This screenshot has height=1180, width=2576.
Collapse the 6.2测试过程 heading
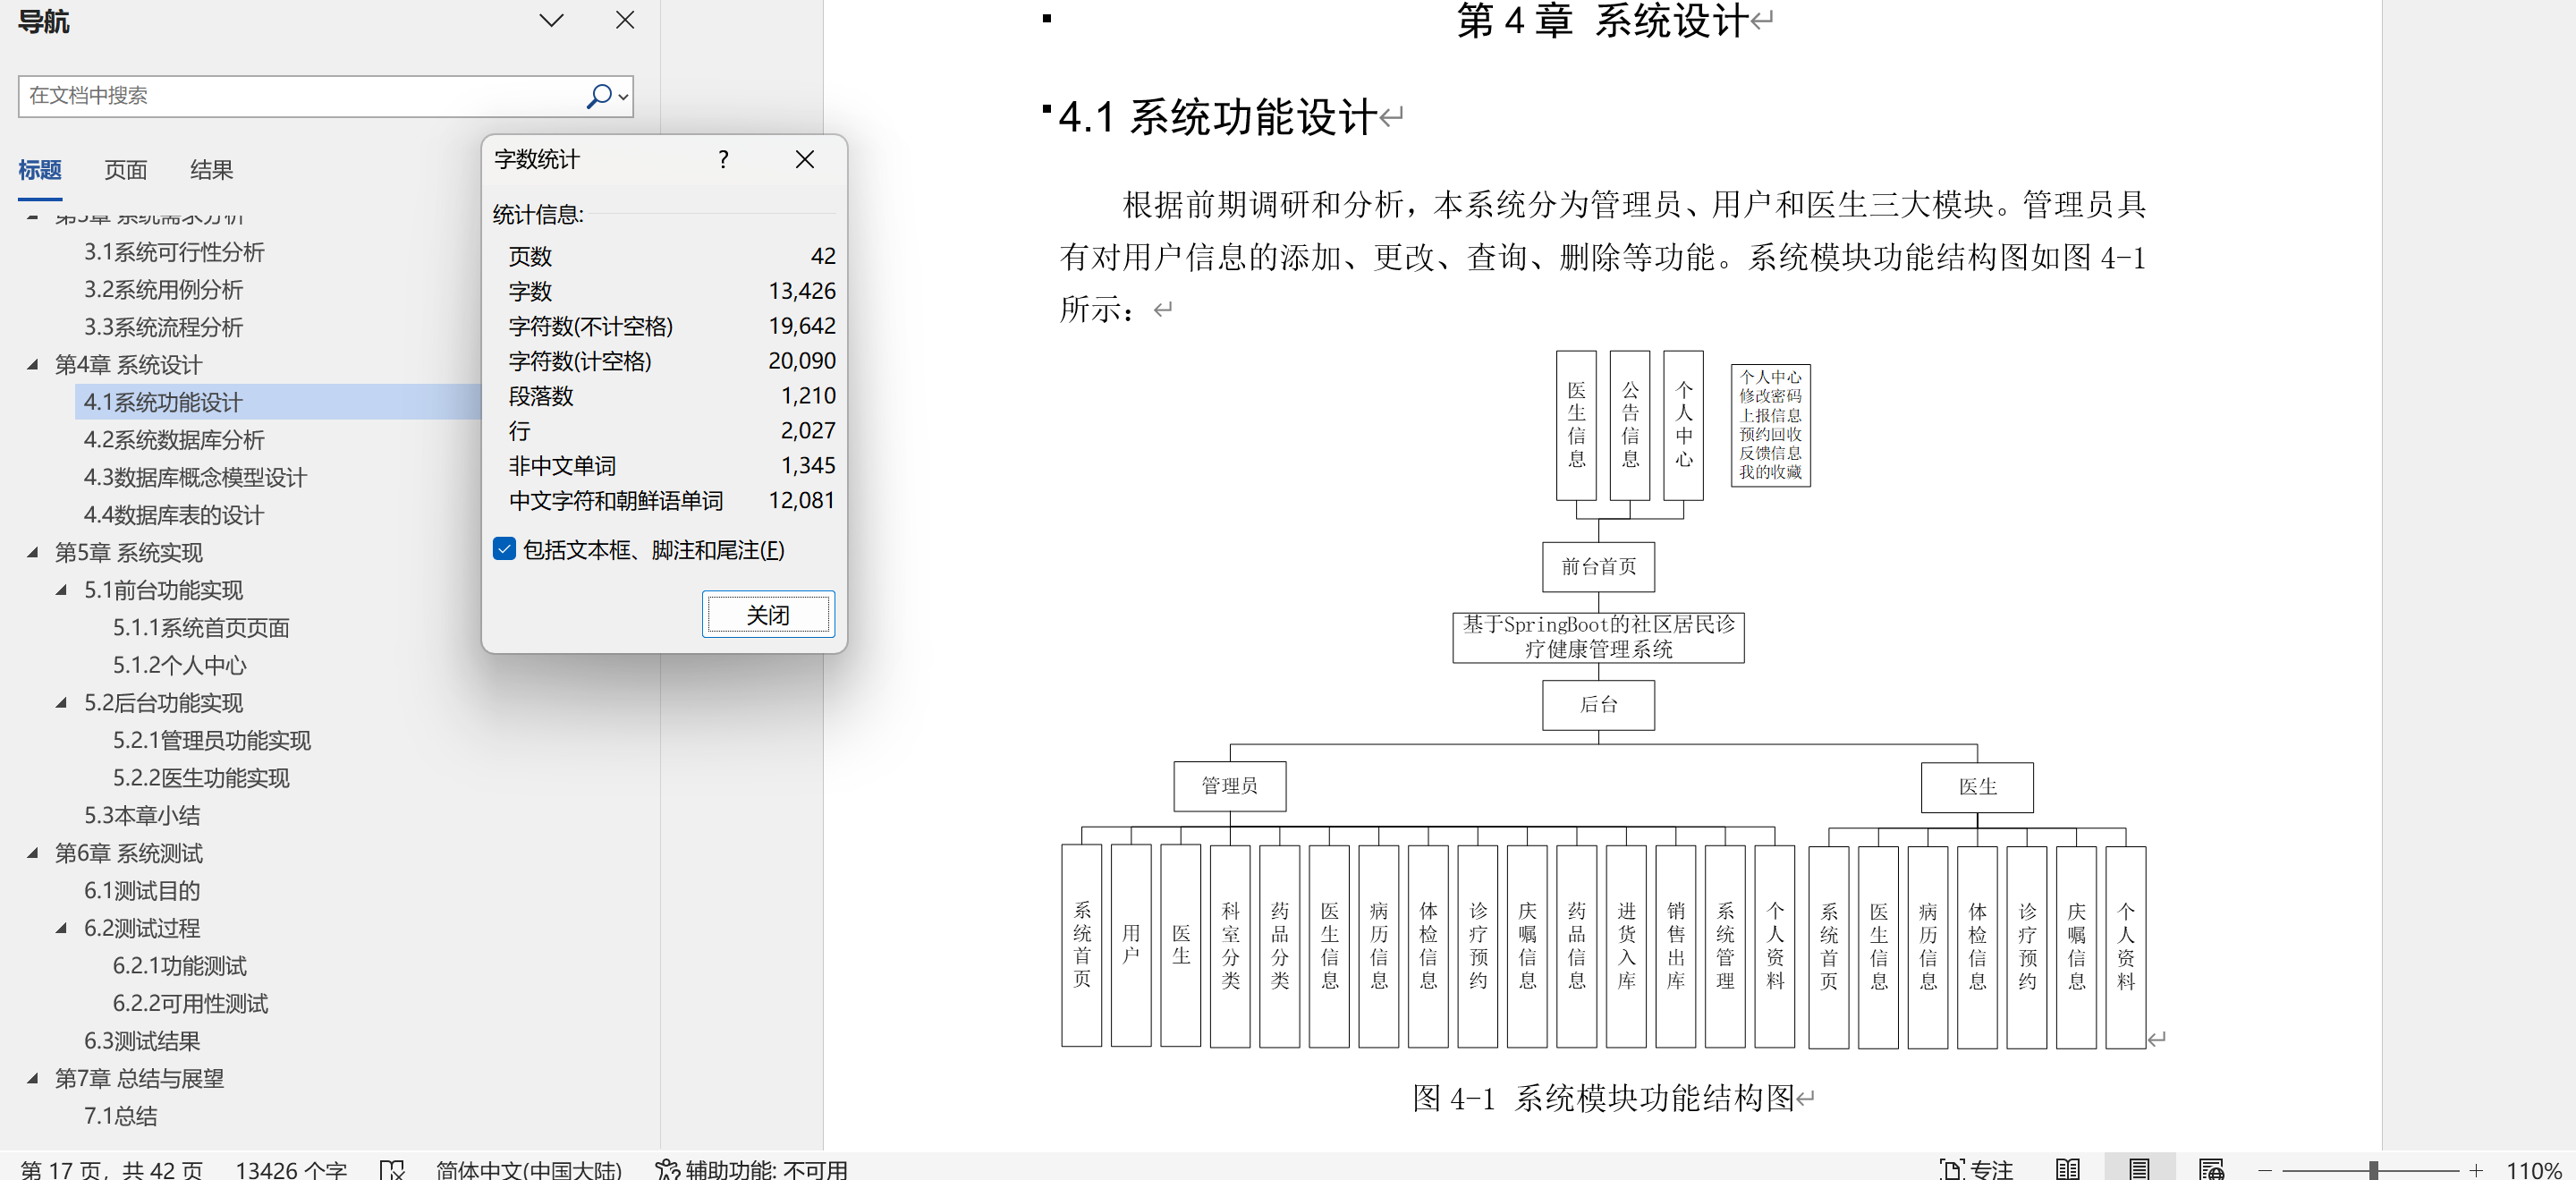tap(62, 928)
